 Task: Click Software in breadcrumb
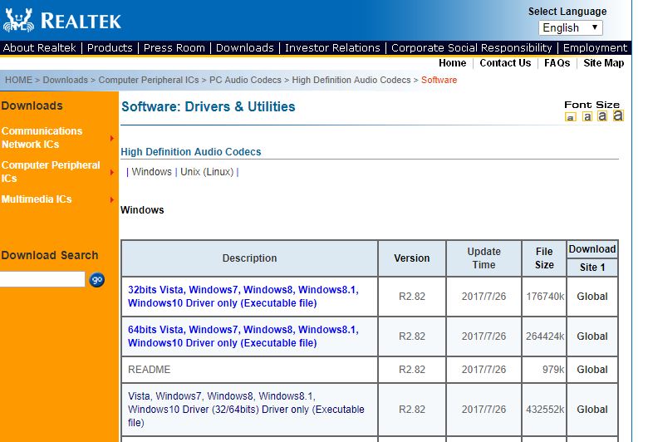click(x=439, y=80)
